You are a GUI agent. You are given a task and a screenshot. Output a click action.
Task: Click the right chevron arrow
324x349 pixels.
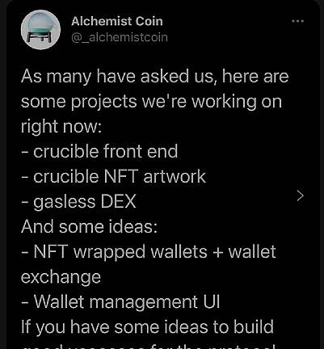click(x=300, y=196)
